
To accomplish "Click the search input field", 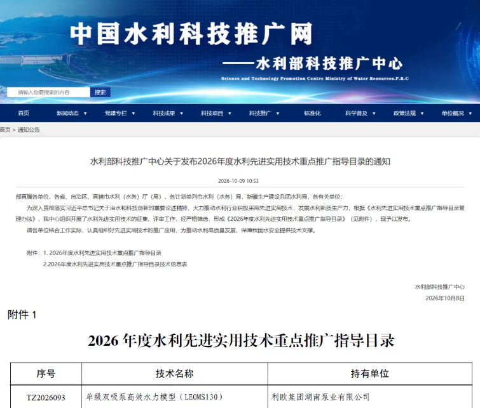I will (x=48, y=92).
